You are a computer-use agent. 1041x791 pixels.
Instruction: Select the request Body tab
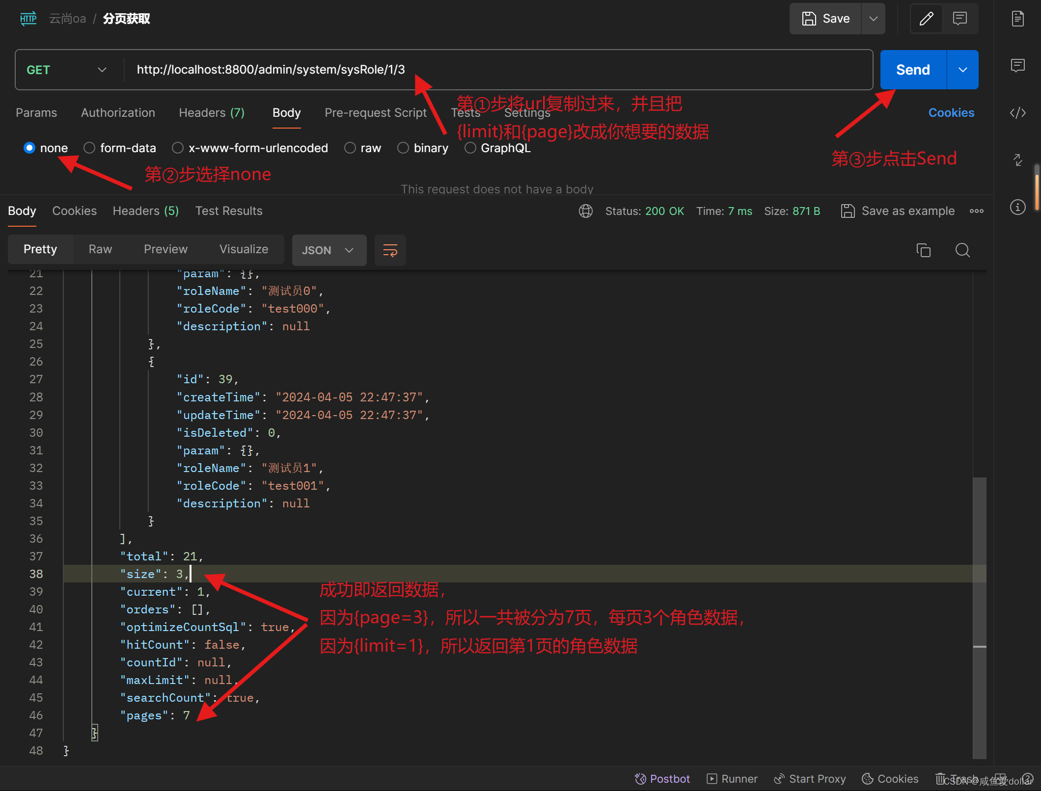coord(286,113)
